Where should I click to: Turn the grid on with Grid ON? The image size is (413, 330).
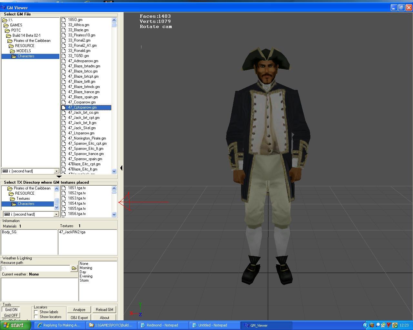click(x=11, y=310)
